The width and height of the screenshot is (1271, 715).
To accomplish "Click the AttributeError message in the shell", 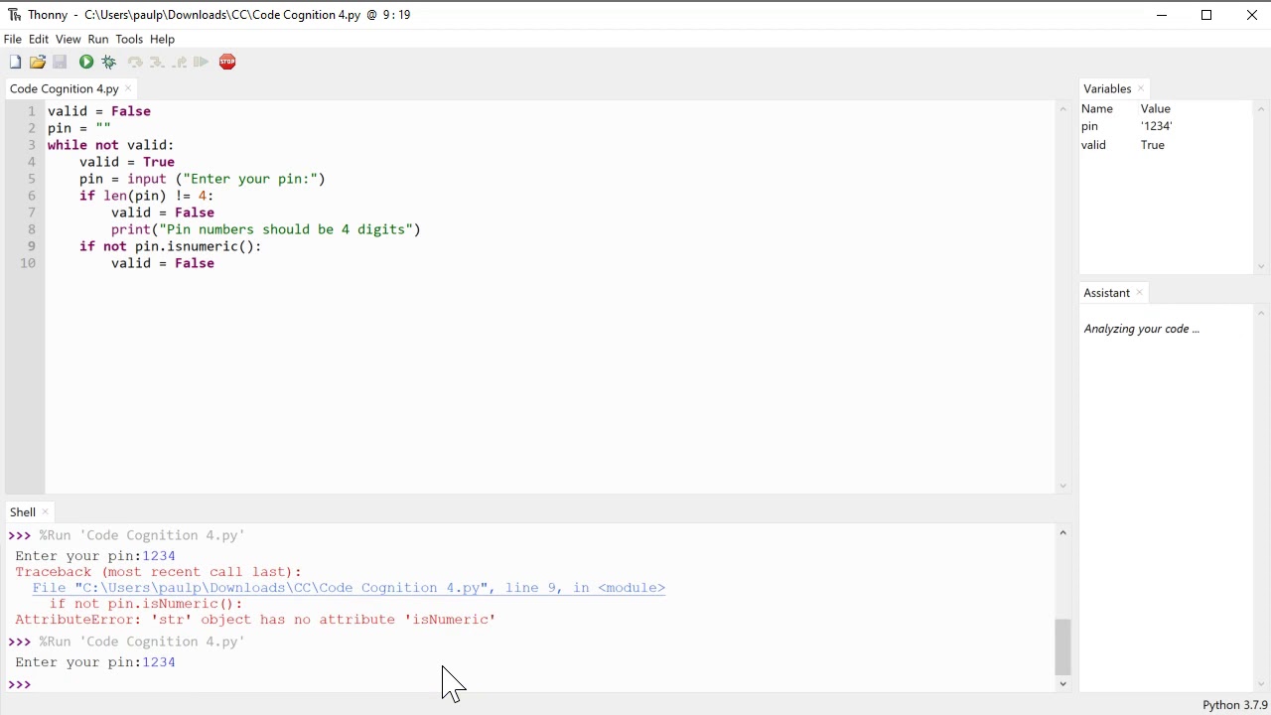I will [255, 620].
